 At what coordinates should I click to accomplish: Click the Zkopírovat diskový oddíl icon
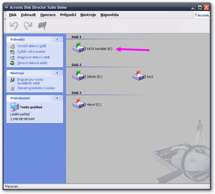(12, 57)
